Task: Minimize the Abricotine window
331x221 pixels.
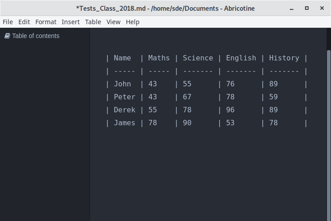Action: click(292, 8)
